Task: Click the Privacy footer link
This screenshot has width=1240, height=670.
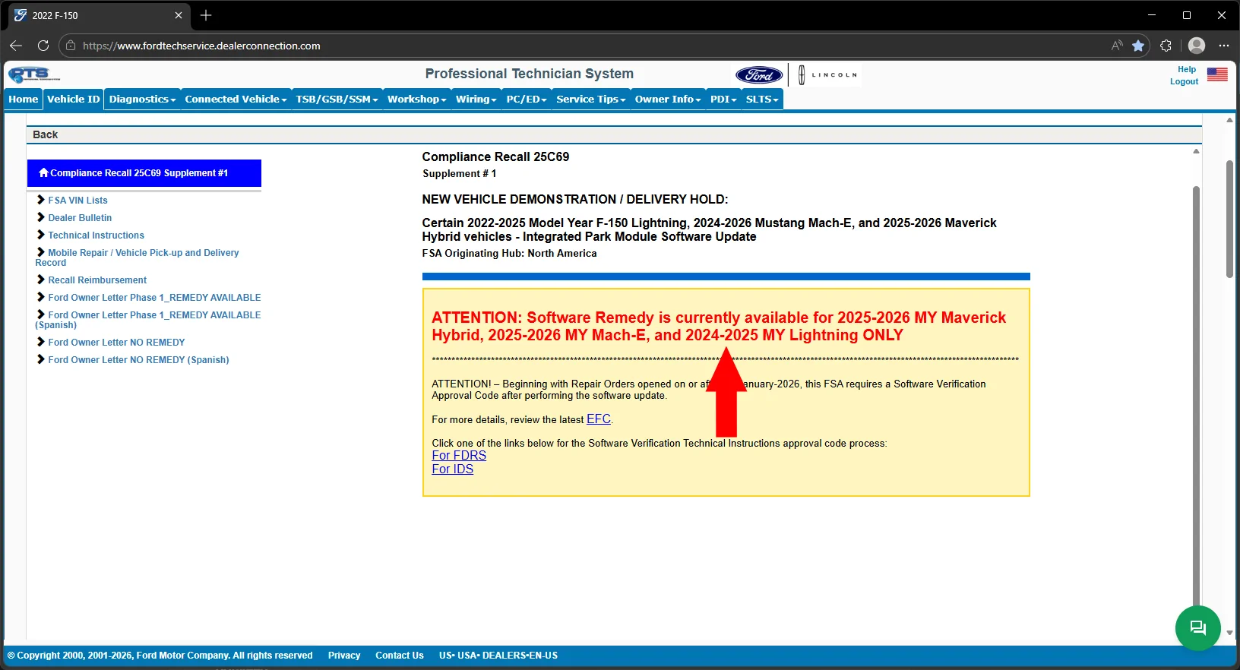Action: click(344, 656)
